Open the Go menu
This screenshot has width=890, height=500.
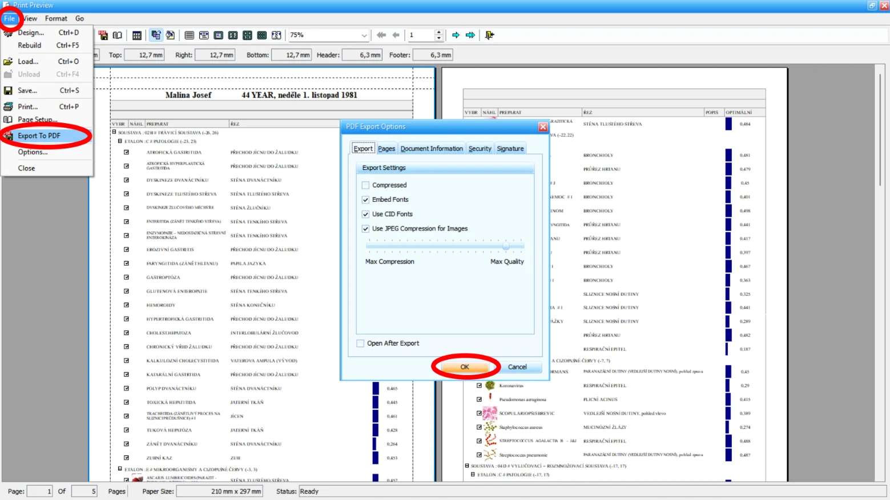[x=79, y=19]
